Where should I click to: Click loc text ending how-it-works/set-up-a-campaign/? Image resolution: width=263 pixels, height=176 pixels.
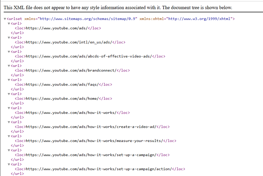[x=91, y=155]
